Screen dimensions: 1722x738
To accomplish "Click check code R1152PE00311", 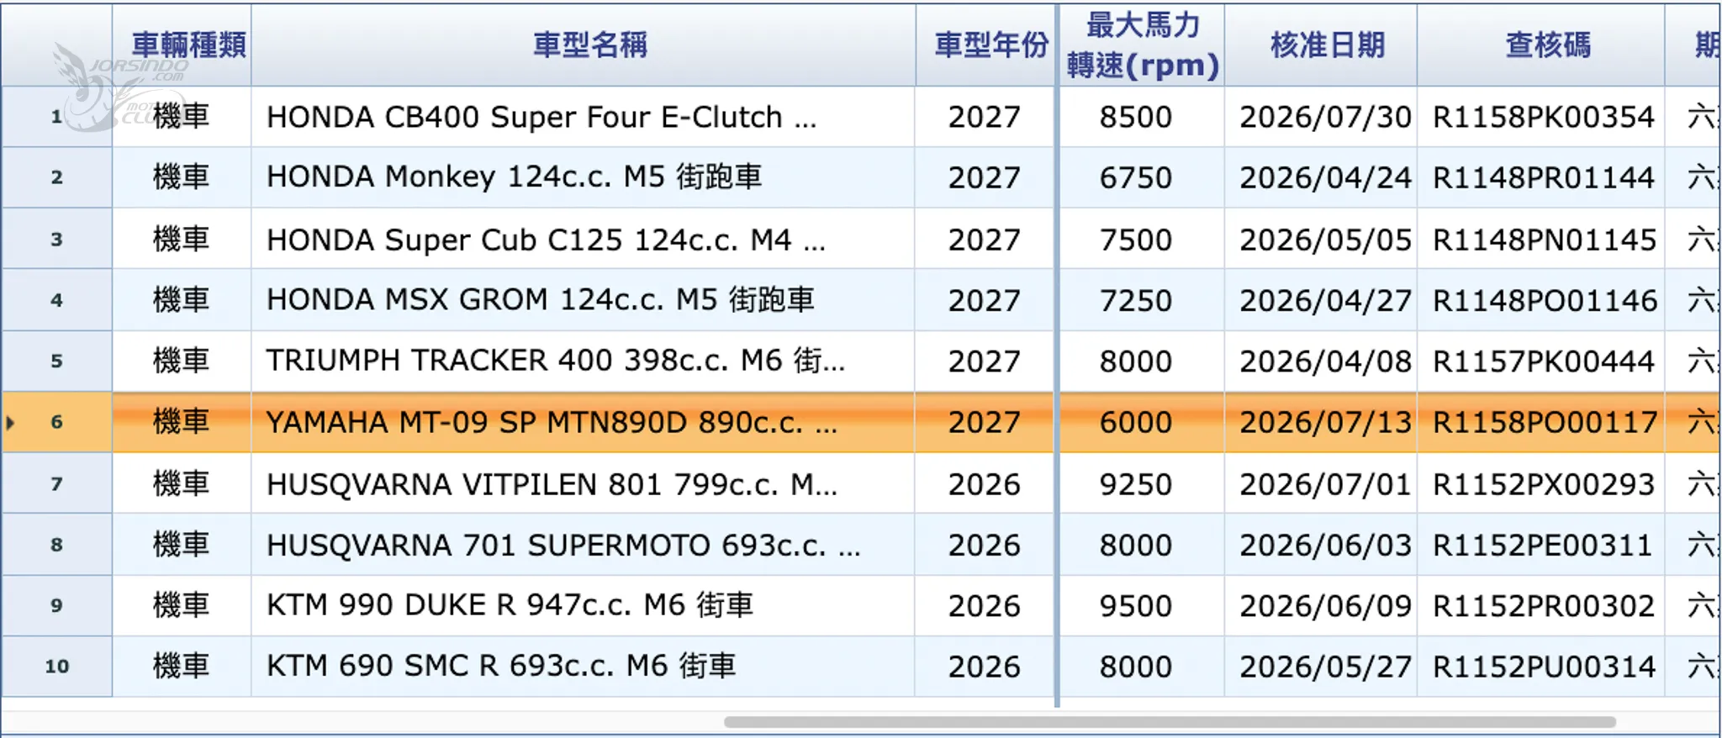I will (1541, 545).
